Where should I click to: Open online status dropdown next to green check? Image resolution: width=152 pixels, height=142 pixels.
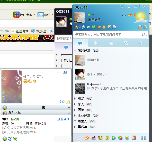pos(93,15)
